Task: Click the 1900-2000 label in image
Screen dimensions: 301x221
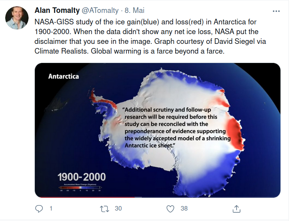Action: point(82,177)
